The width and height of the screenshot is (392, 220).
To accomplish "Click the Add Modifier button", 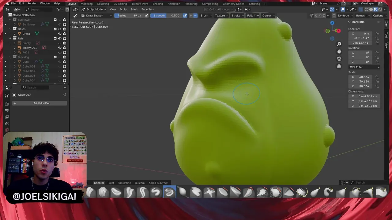I will tap(39, 103).
